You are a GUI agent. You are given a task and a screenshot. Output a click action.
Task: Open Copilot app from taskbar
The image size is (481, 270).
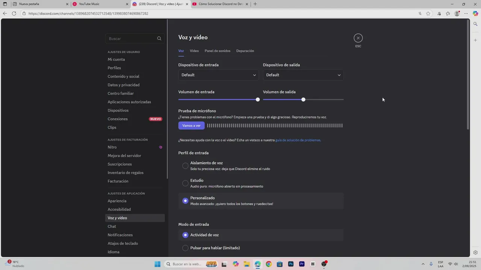[236, 264]
